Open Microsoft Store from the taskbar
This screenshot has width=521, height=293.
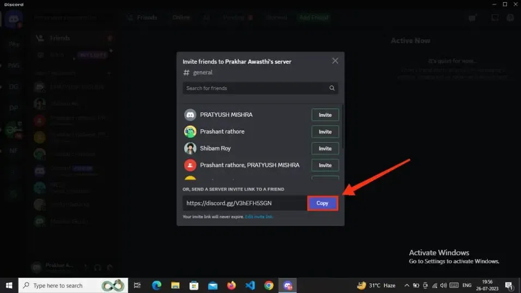pyautogui.click(x=194, y=285)
